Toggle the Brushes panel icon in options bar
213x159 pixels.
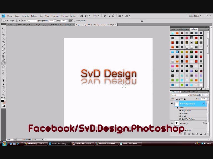(x=142, y=21)
